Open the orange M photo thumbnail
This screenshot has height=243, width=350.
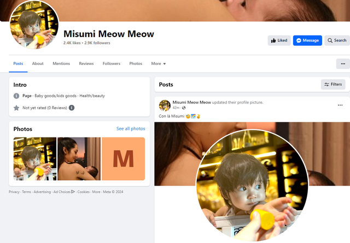point(123,159)
